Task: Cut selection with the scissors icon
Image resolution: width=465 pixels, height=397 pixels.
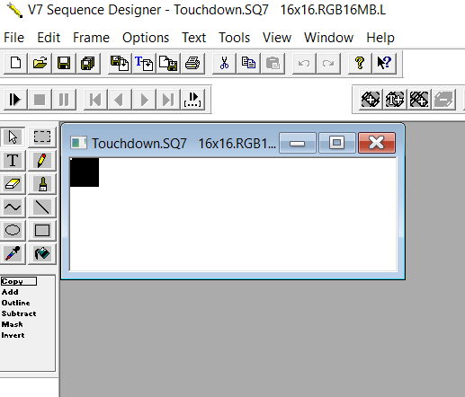Action: point(224,64)
